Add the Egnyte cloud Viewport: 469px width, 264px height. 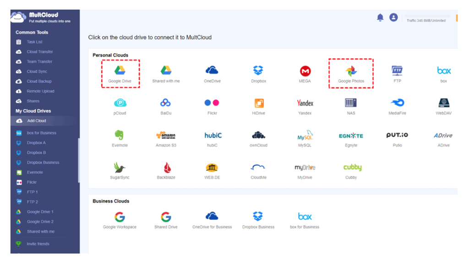(x=351, y=139)
